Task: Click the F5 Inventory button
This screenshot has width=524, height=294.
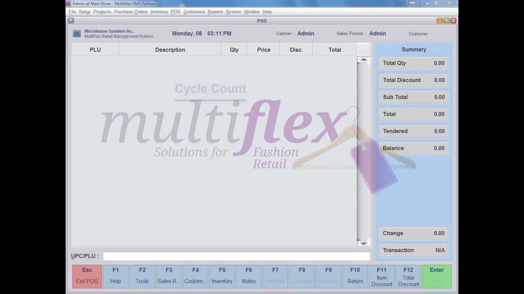Action: click(222, 276)
